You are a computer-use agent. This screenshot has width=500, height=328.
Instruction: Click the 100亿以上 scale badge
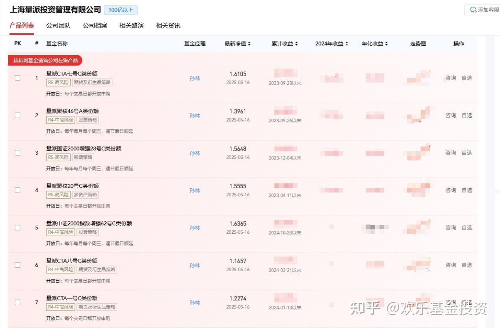(121, 9)
